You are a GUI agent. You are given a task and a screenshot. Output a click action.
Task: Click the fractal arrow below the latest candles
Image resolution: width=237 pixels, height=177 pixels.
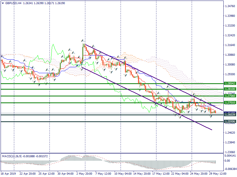pos(211,117)
